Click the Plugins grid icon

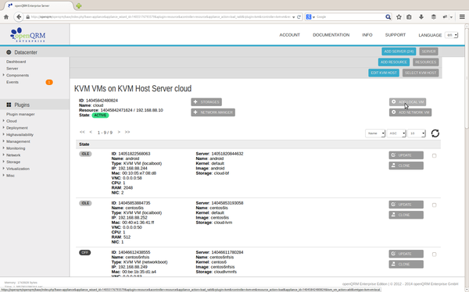pyautogui.click(x=9, y=105)
